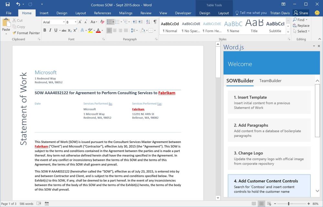Apply red font color
Screen dimensions: 323x207
pyautogui.click(x=98, y=30)
